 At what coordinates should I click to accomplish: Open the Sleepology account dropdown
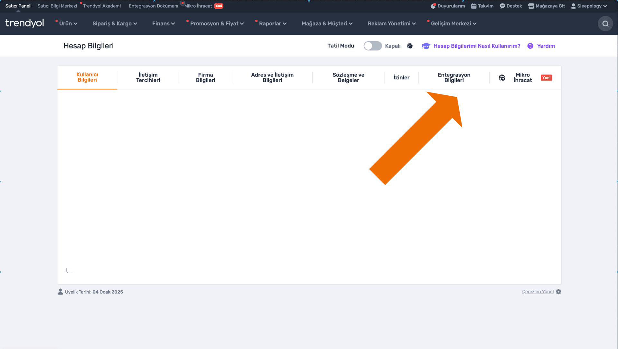[589, 6]
